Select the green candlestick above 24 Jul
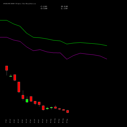 27,101
